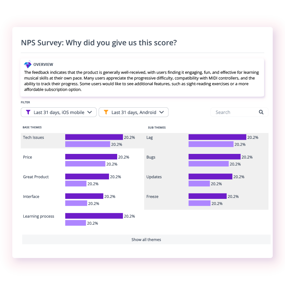This screenshot has height=285, width=285.
Task: Expand the 'Last 31 days, iOS mobile' dropdown
Action: pyautogui.click(x=59, y=112)
